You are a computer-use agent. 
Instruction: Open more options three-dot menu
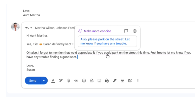tap(138, 81)
